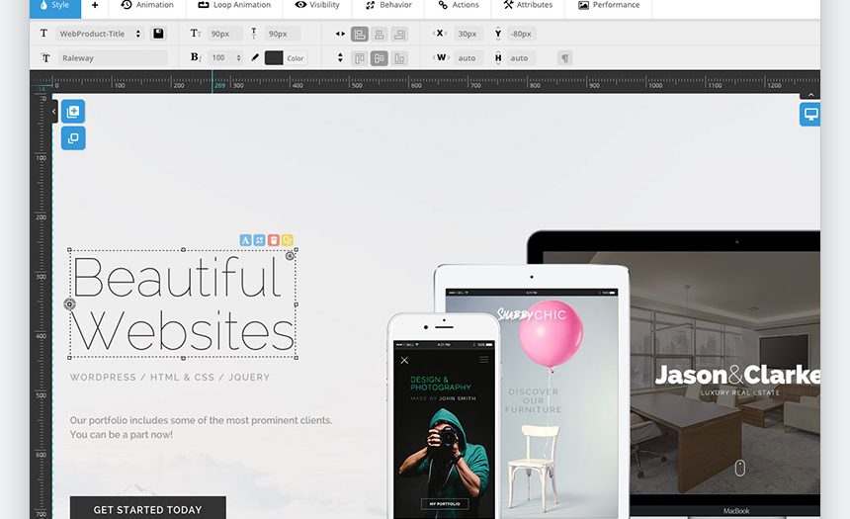Open the Style tab
This screenshot has height=519, width=850.
click(x=54, y=5)
